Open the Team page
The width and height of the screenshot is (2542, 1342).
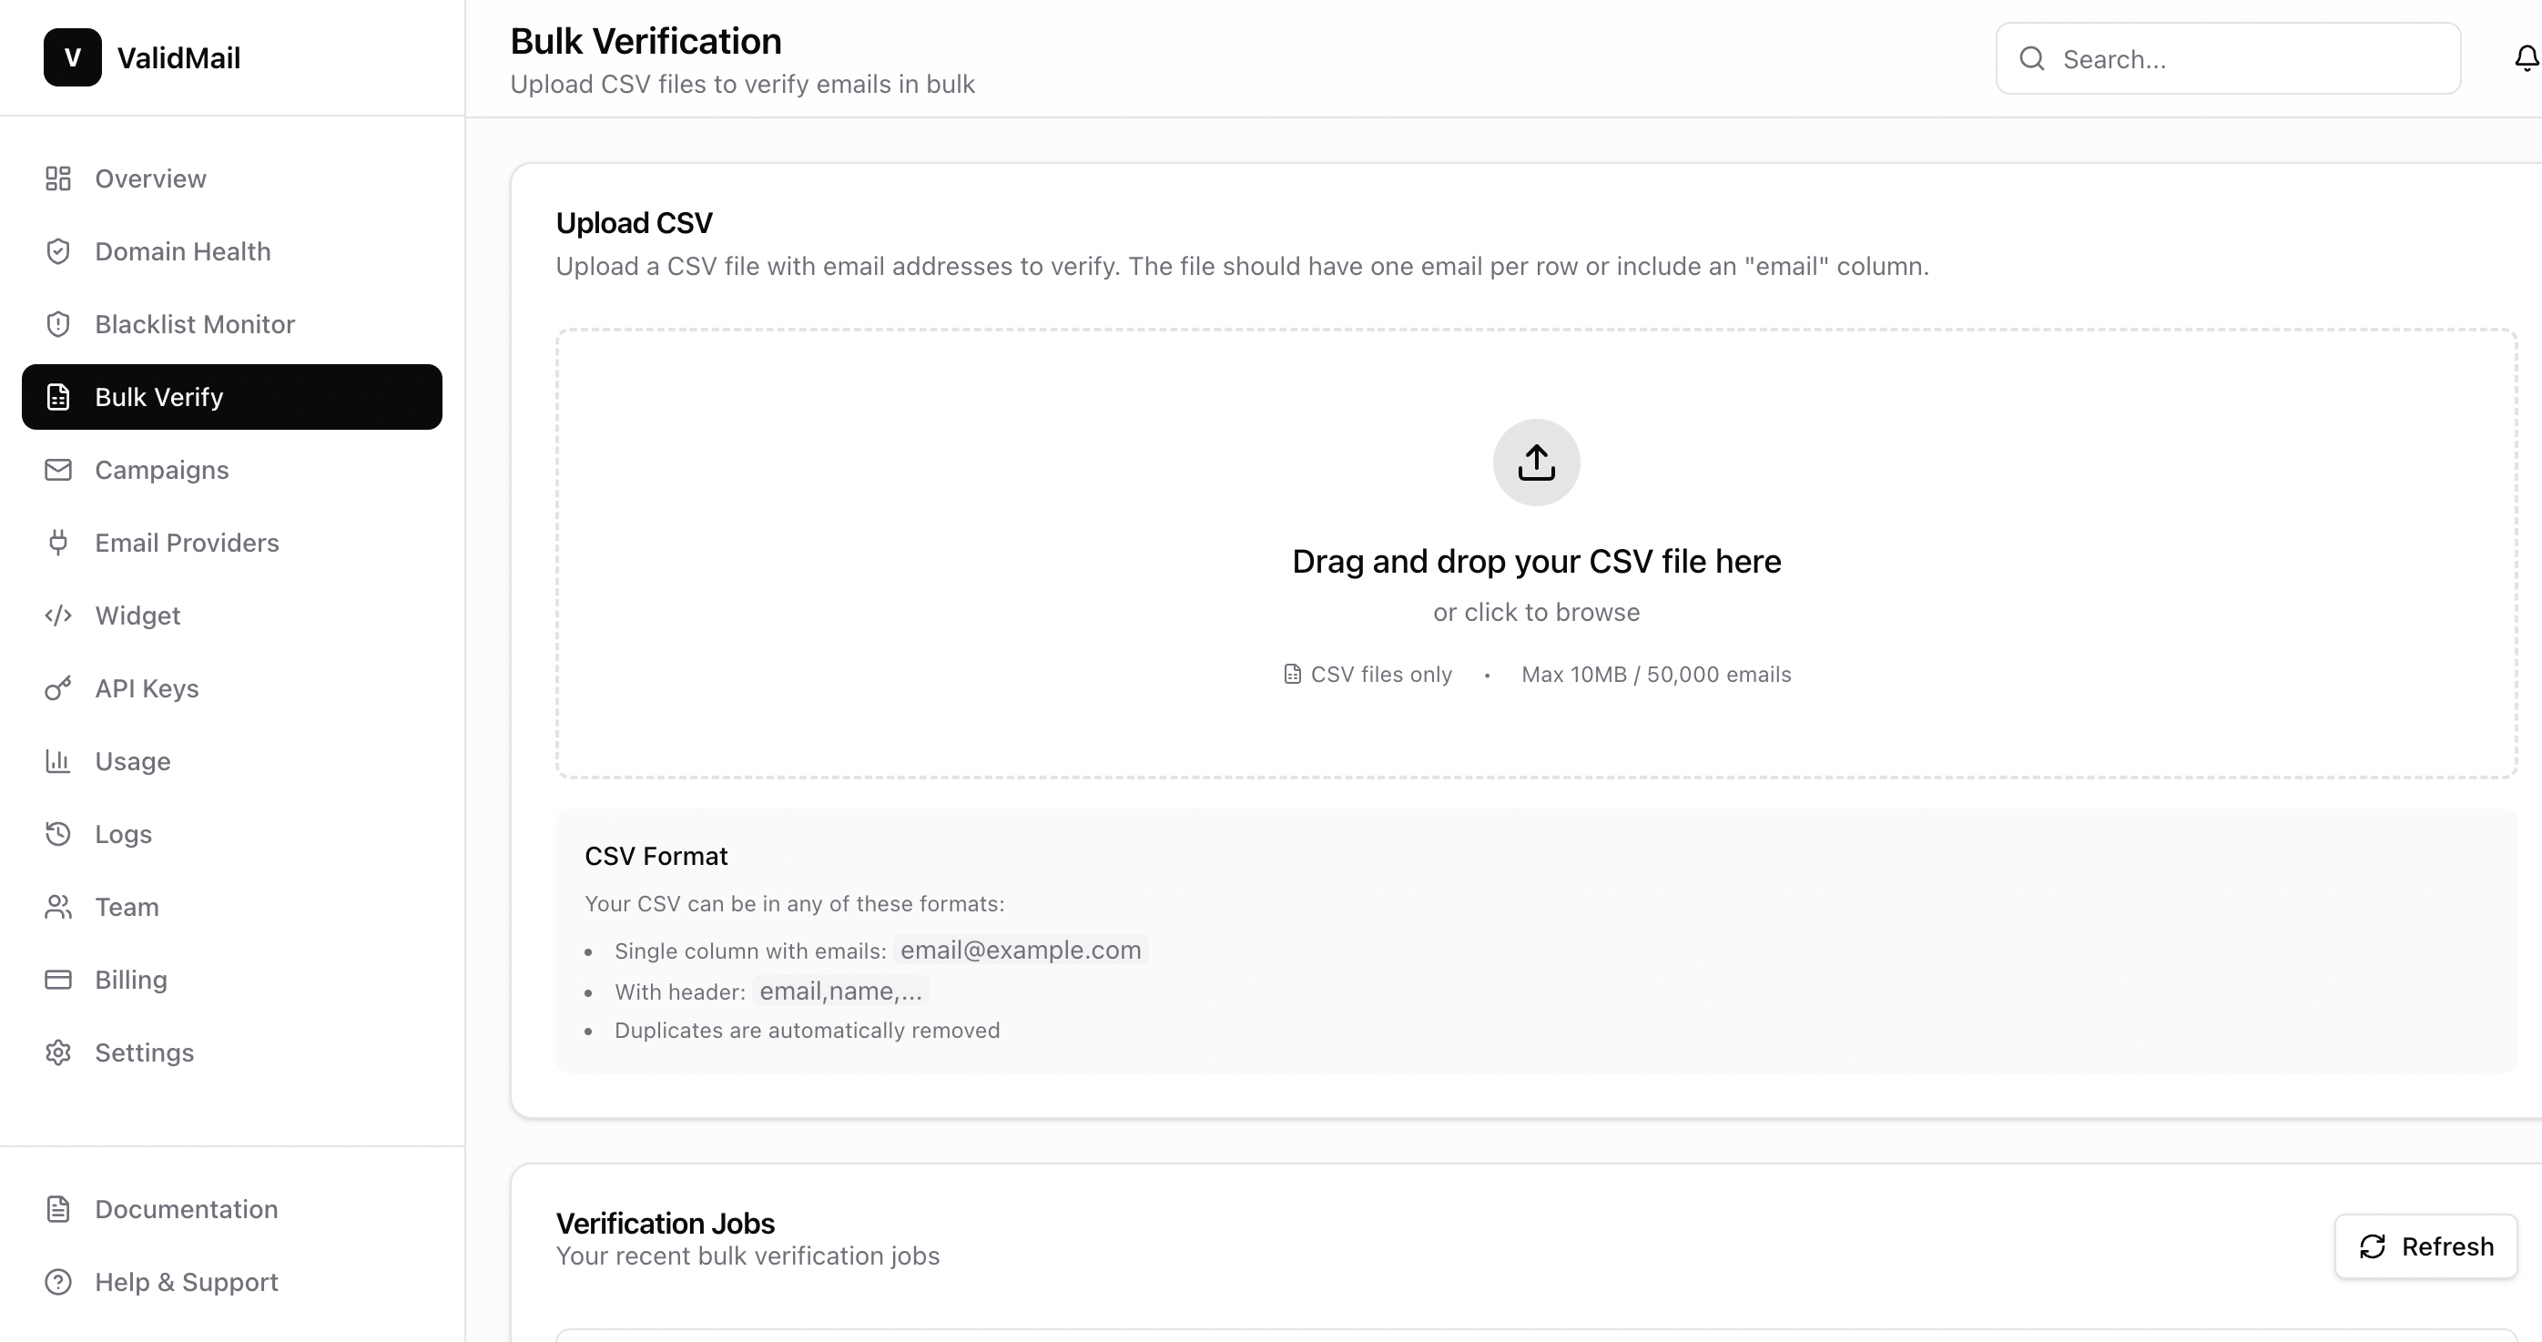point(127,907)
